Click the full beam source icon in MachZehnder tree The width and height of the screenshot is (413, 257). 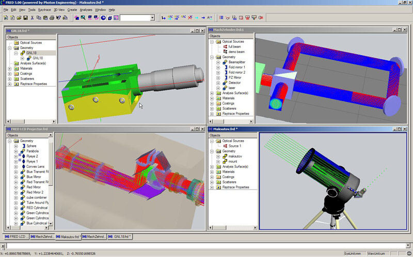pyautogui.click(x=225, y=46)
